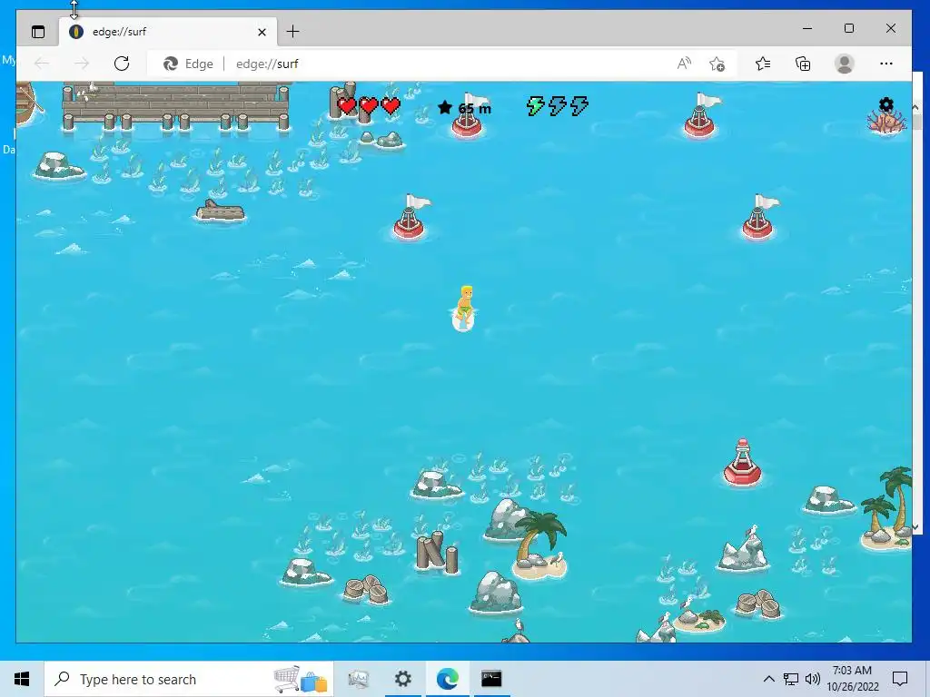The width and height of the screenshot is (930, 697).
Task: Click the Type here to search box
Action: [x=189, y=679]
